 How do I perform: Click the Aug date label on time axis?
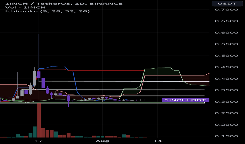click(x=102, y=141)
